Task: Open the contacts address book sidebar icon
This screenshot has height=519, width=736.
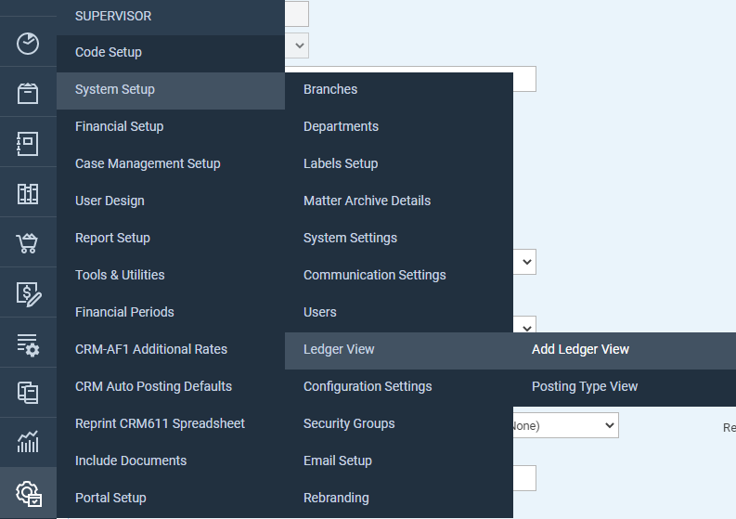Action: pos(28,144)
